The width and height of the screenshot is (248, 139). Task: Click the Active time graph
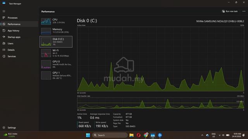[x=160, y=59]
